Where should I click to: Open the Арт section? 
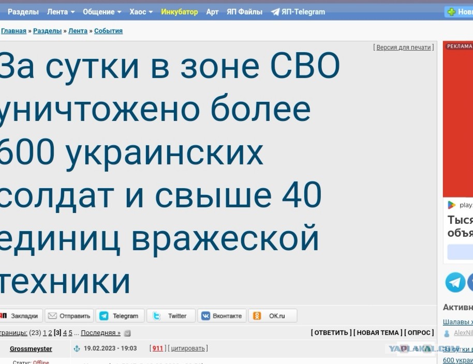212,12
